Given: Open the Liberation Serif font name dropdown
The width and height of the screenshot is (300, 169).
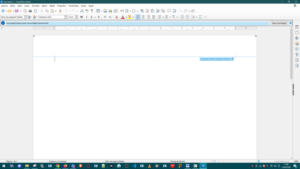Looking at the screenshot, I should pyautogui.click(x=66, y=17).
